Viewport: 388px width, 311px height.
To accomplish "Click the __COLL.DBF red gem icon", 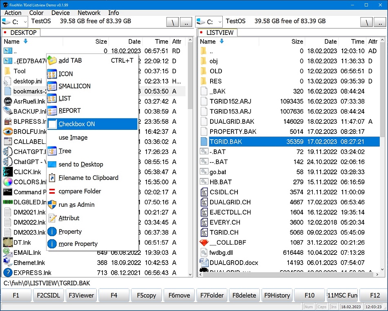I will (204, 243).
